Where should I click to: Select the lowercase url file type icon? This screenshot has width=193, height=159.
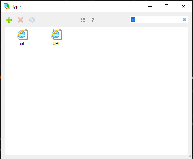(22, 34)
